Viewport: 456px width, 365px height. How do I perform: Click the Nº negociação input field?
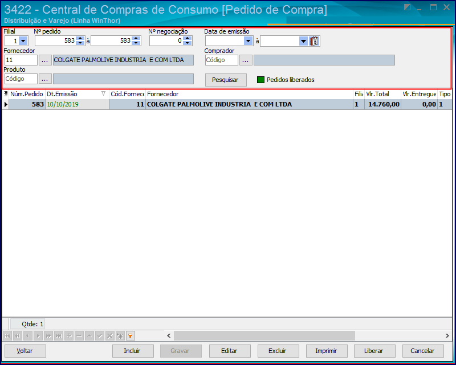point(166,41)
